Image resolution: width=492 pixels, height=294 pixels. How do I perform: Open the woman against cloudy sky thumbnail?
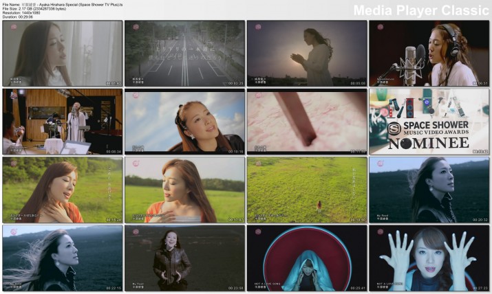point(184,122)
